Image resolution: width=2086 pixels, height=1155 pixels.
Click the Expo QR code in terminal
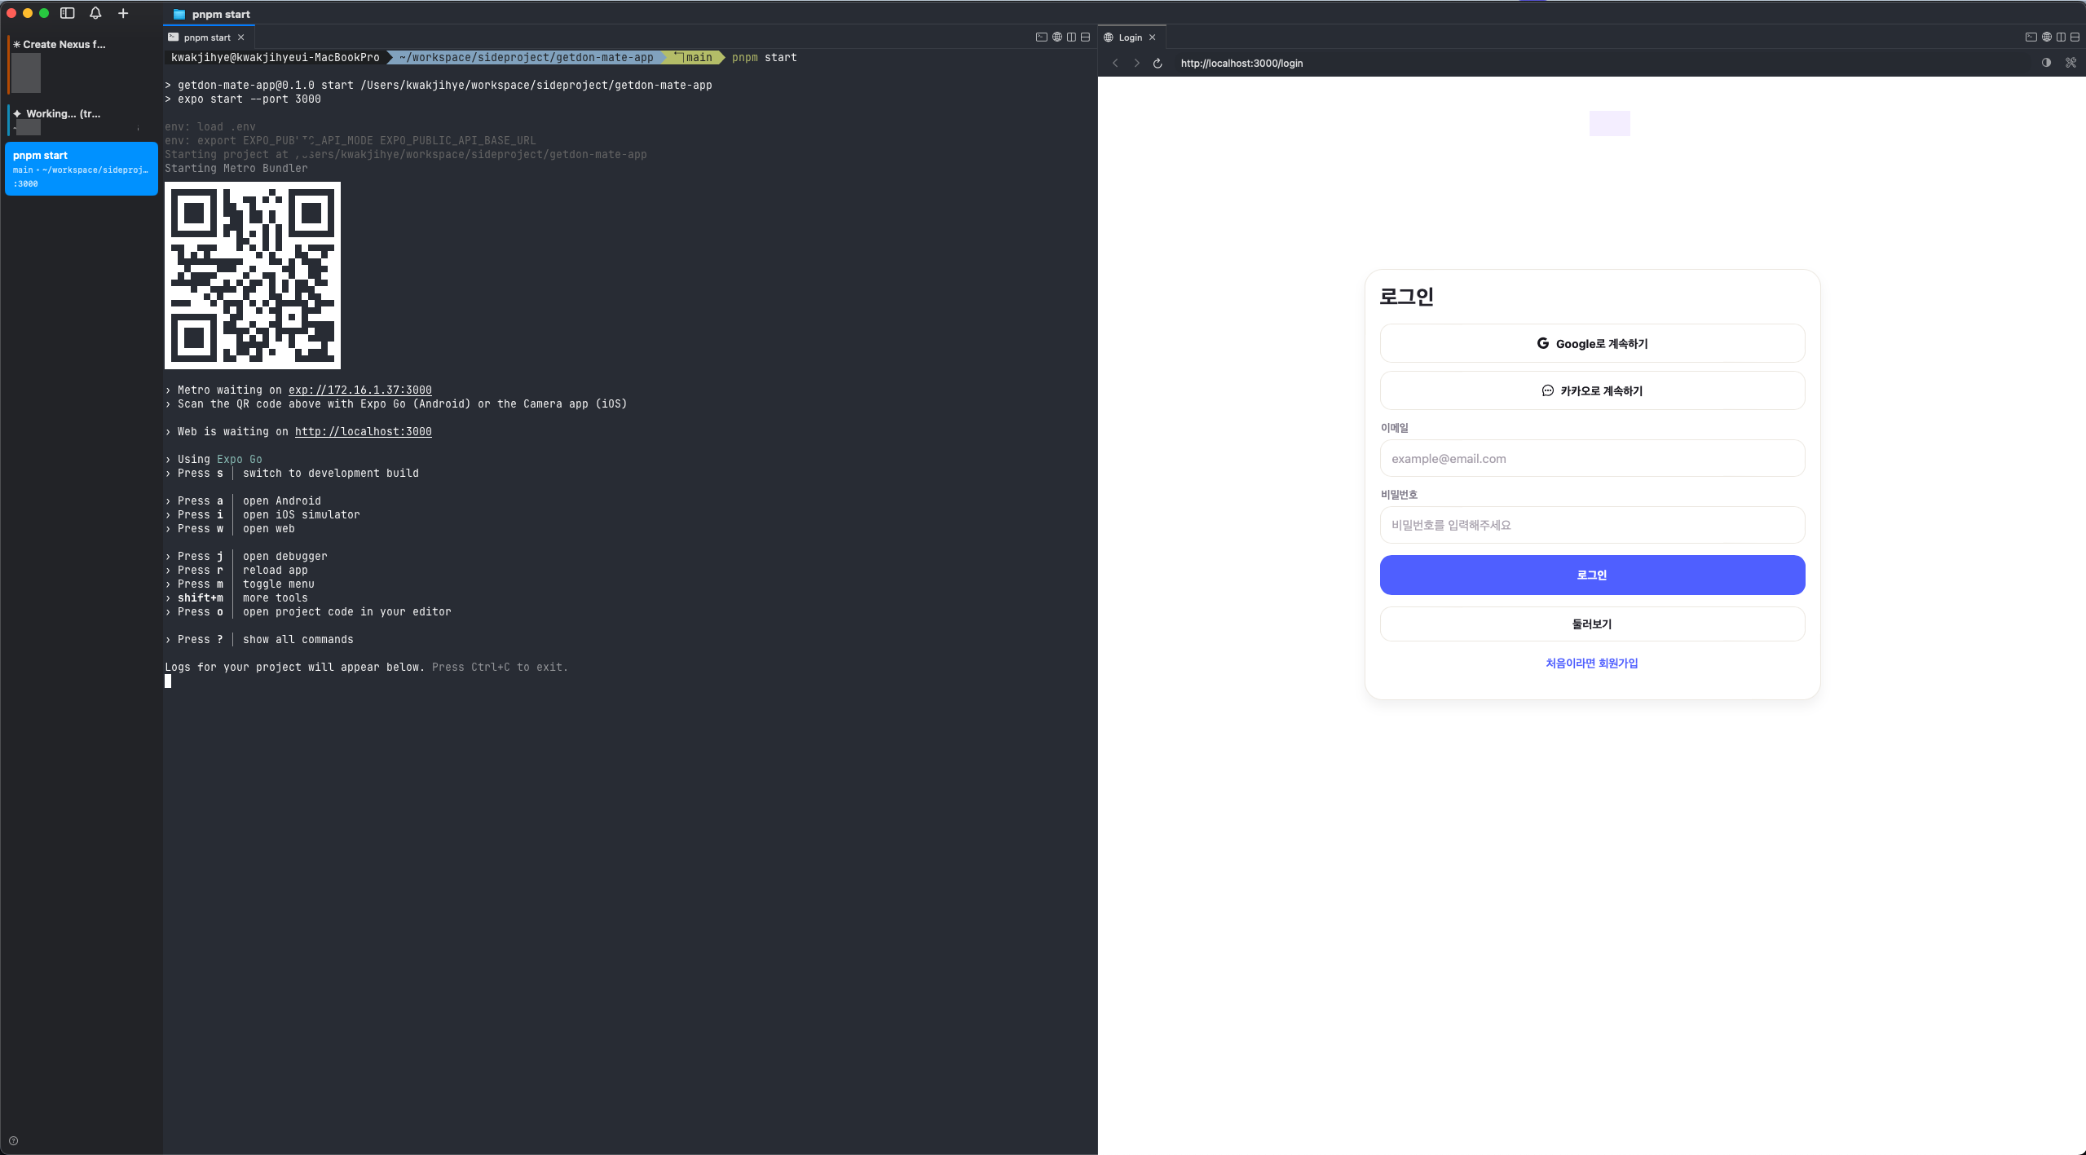coord(253,276)
